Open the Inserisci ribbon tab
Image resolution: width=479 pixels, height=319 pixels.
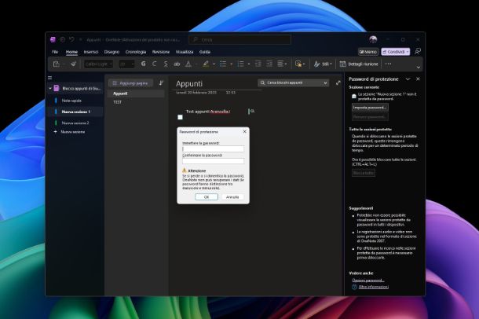tap(91, 51)
